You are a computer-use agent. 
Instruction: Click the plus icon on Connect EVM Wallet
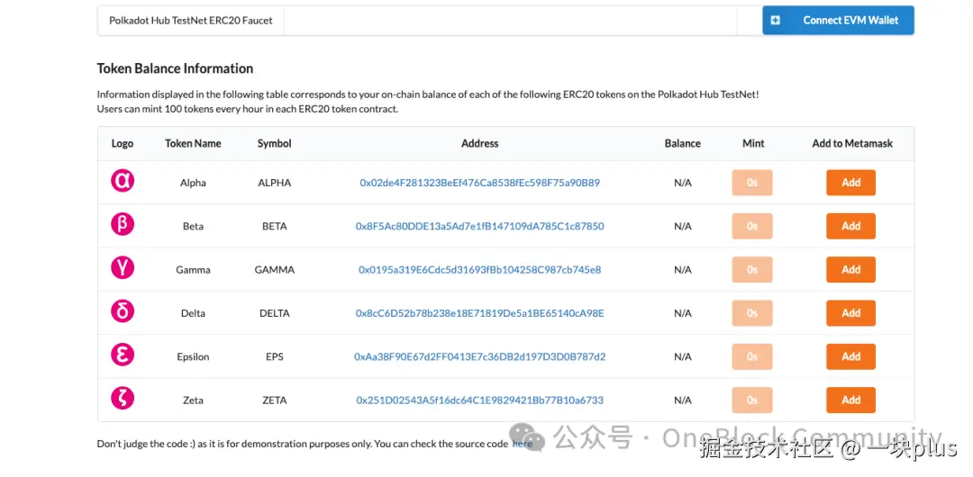[775, 21]
